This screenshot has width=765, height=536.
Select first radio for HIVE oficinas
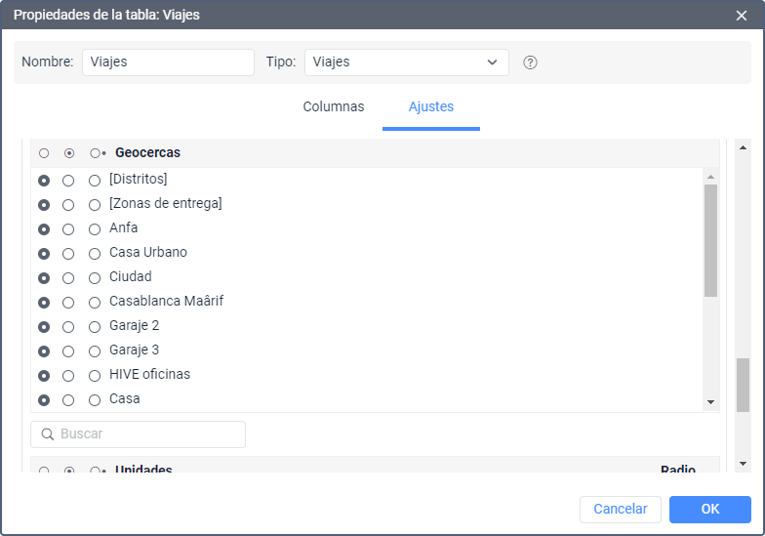pos(44,376)
